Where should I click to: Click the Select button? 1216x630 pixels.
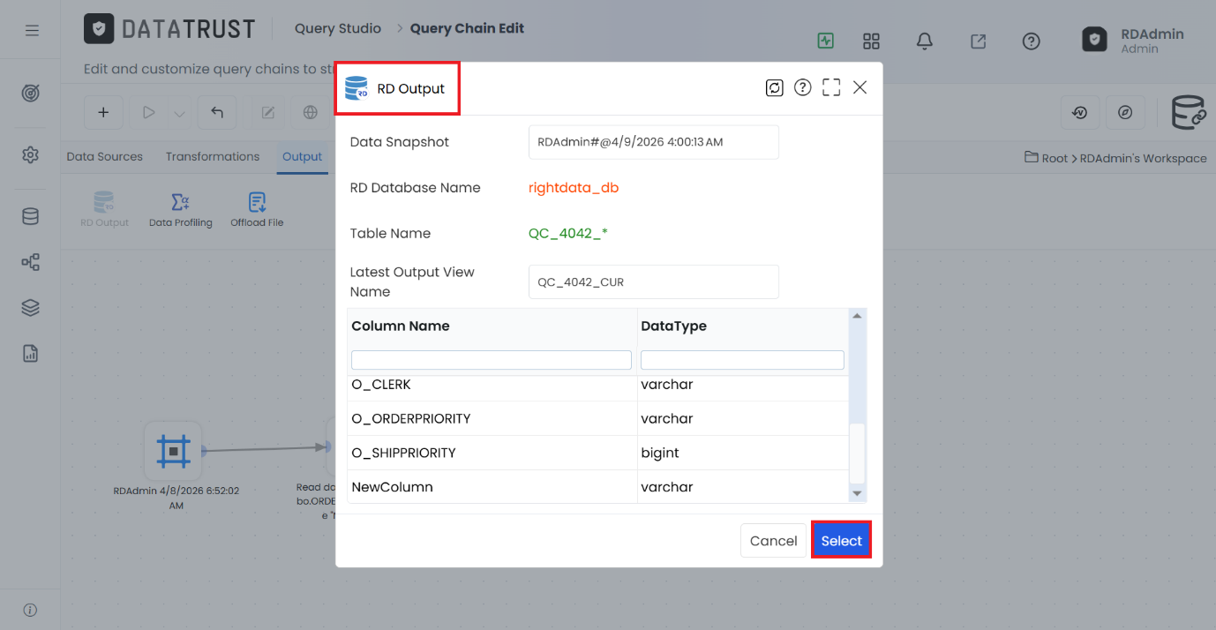coord(841,541)
